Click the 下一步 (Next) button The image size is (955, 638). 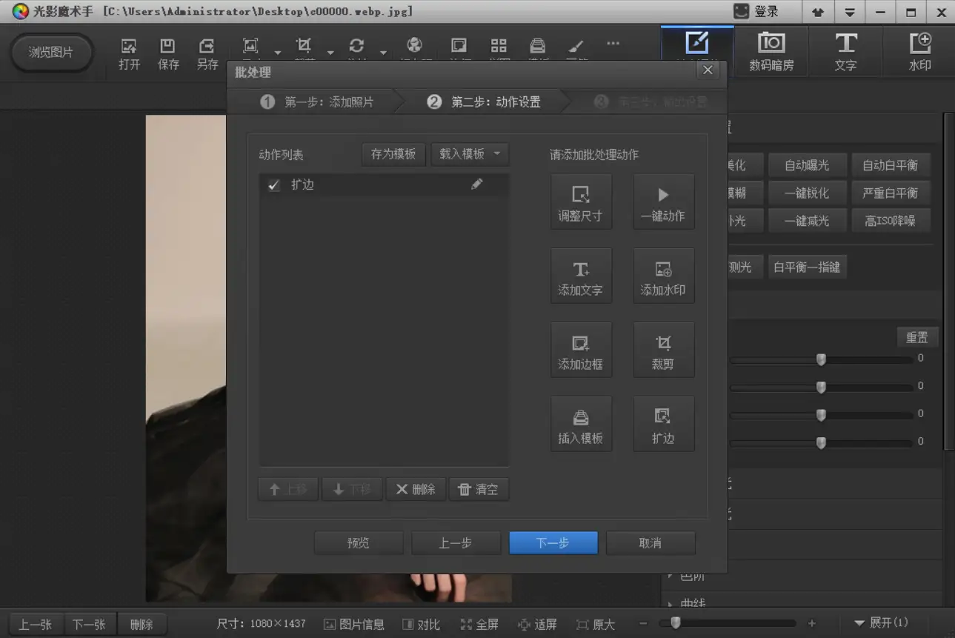point(553,542)
